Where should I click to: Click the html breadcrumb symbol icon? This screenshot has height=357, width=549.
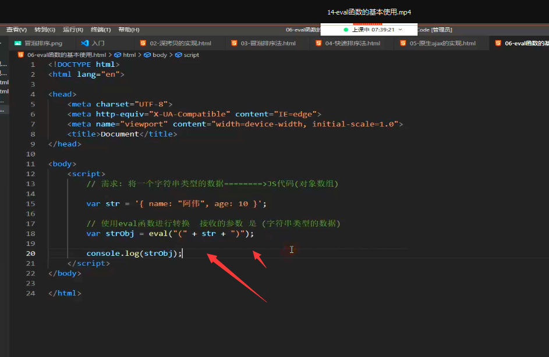pyautogui.click(x=118, y=55)
